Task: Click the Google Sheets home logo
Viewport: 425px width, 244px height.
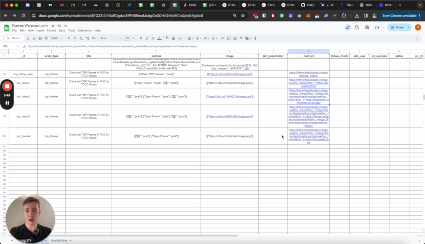Action: [6, 28]
